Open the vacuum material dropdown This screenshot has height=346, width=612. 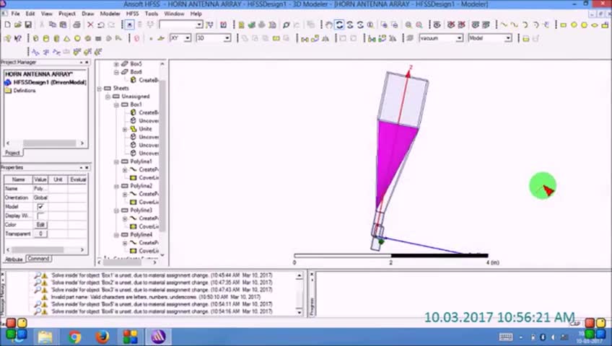tap(460, 38)
